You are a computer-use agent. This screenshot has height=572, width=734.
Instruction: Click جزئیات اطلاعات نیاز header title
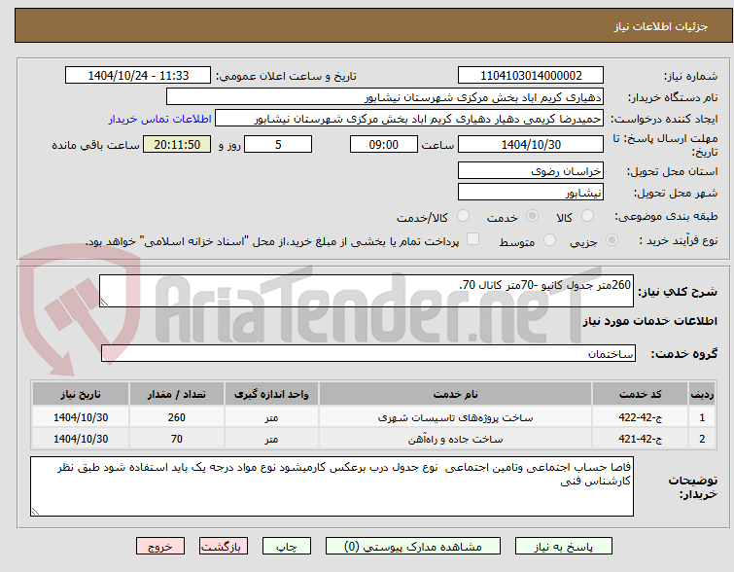[x=660, y=26]
